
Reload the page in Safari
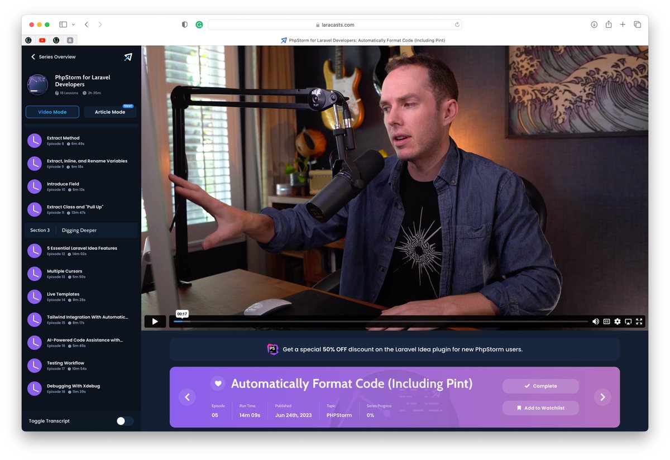tap(457, 25)
